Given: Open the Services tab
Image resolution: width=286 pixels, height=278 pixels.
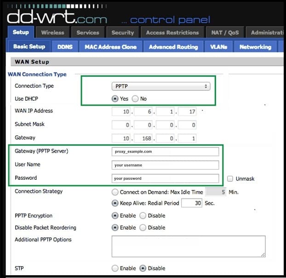Looking at the screenshot, I should [x=88, y=33].
